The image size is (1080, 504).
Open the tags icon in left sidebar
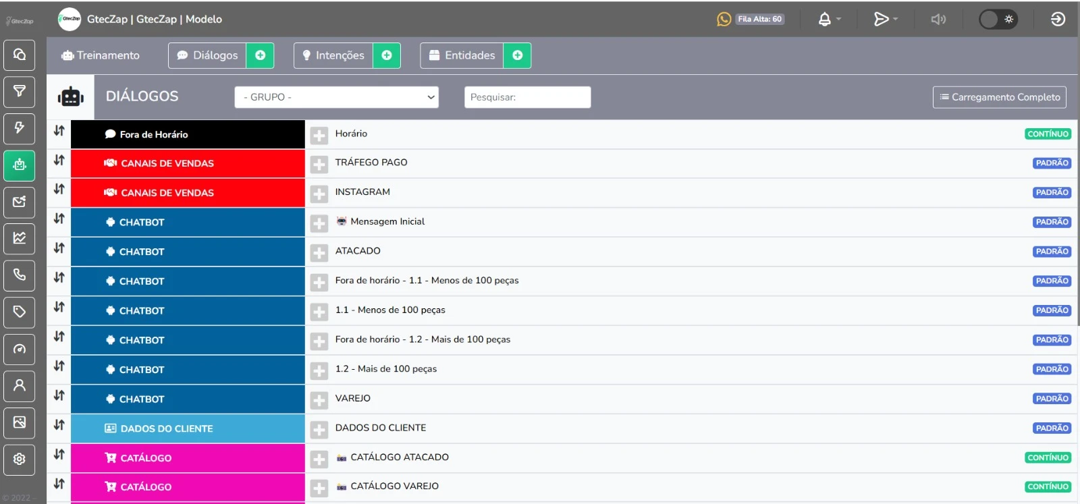point(19,312)
